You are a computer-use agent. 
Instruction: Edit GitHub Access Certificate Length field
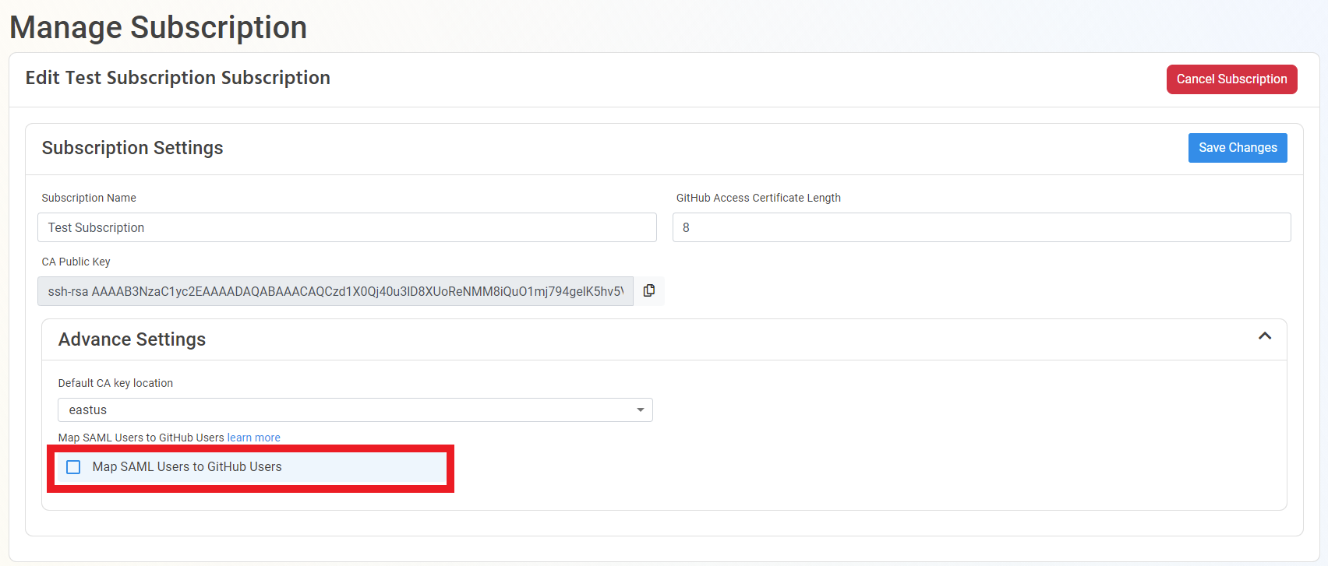(x=982, y=227)
